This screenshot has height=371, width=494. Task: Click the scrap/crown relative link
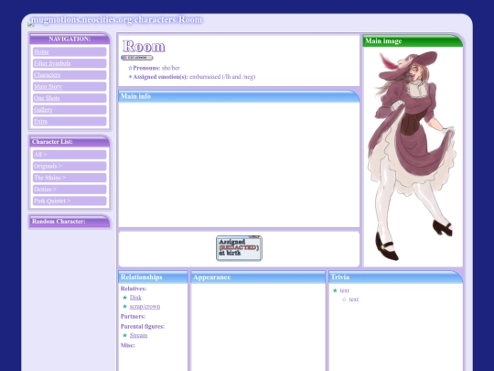pos(145,307)
